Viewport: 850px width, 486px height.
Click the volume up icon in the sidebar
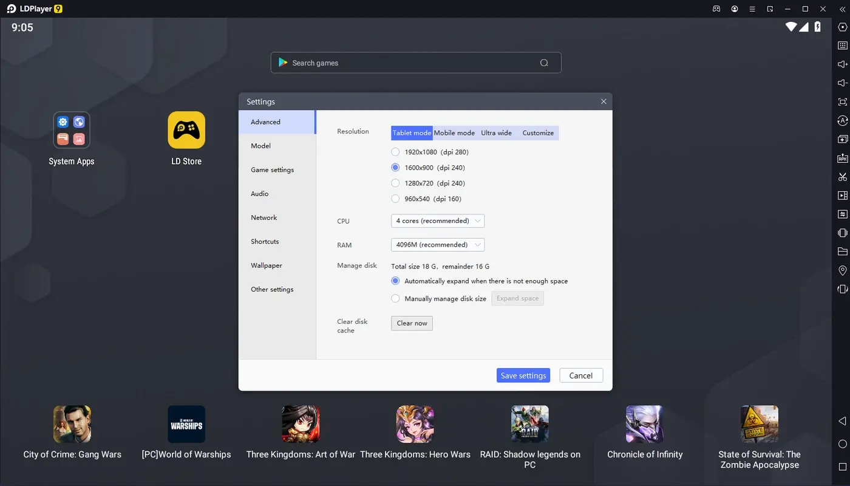point(842,64)
